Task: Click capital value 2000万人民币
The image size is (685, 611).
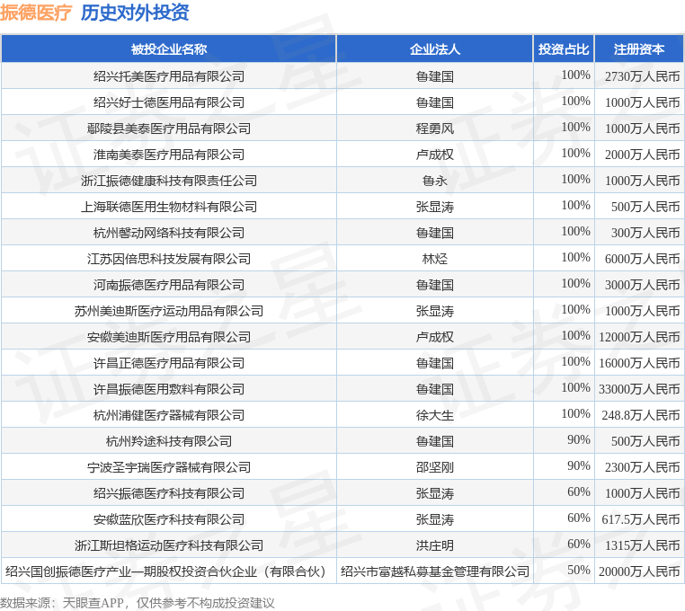Action: point(642,155)
